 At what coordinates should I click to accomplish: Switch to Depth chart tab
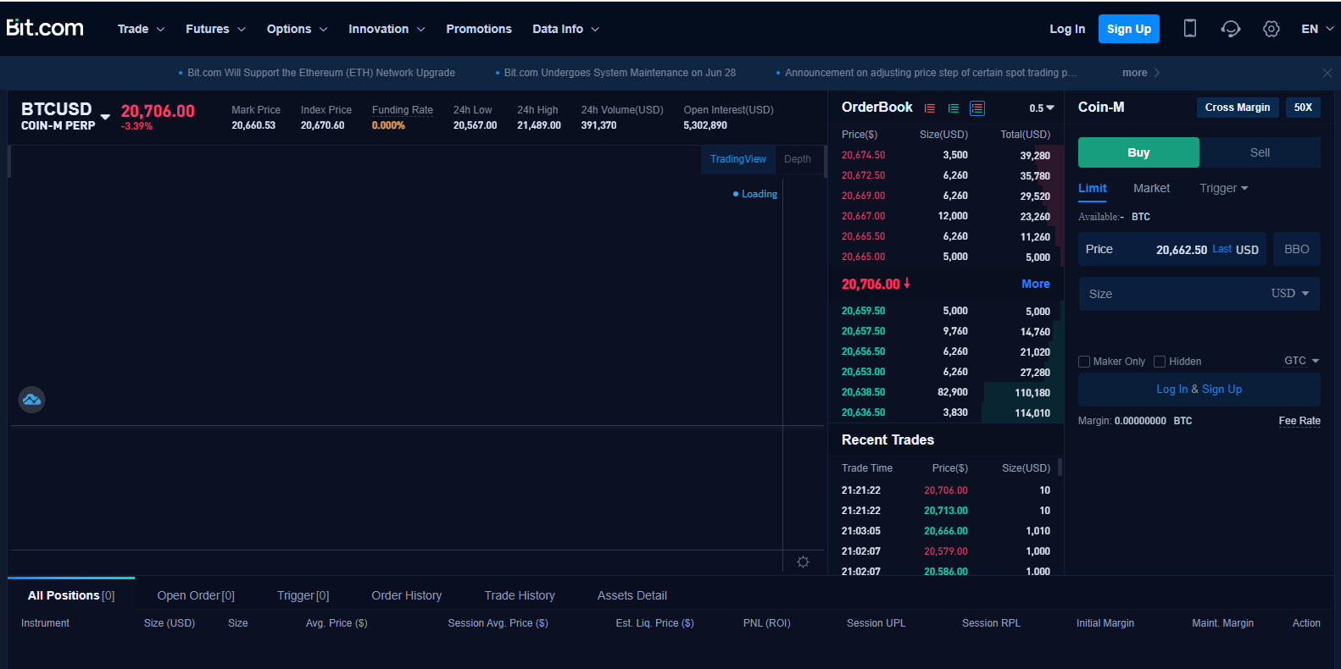[x=798, y=159]
